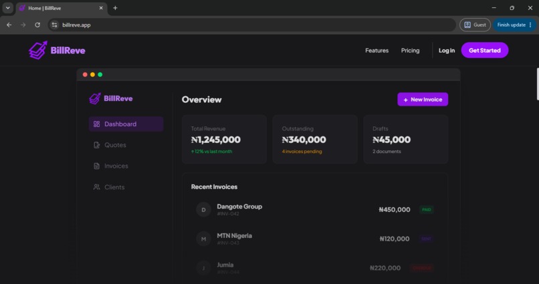The width and height of the screenshot is (539, 284).
Task: Select Dashboard in the sidebar
Action: pos(126,124)
